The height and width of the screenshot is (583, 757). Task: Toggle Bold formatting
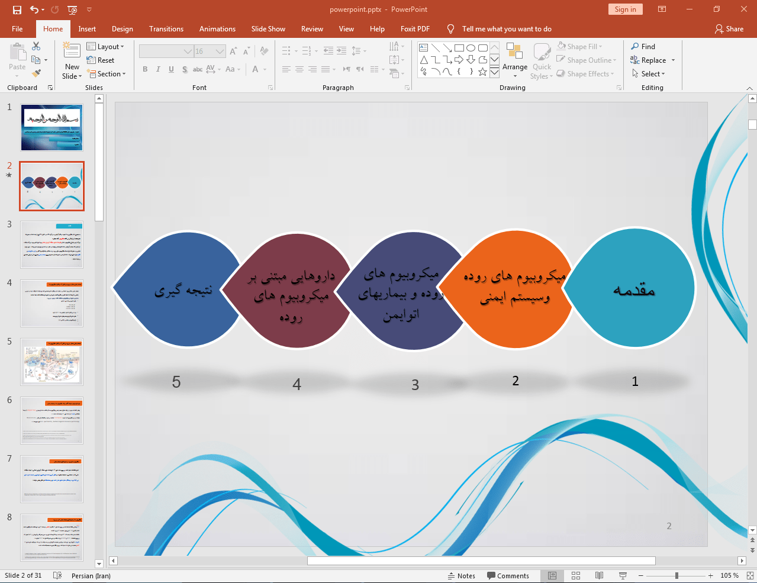pos(145,69)
